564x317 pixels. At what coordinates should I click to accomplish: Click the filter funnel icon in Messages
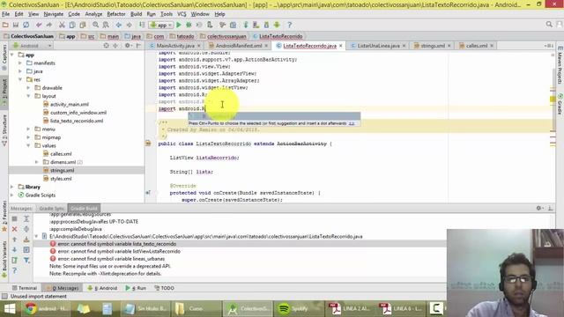[x=26, y=261]
